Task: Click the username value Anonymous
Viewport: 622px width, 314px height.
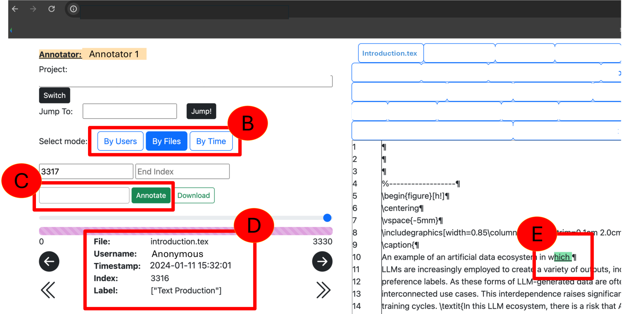Action: [178, 254]
